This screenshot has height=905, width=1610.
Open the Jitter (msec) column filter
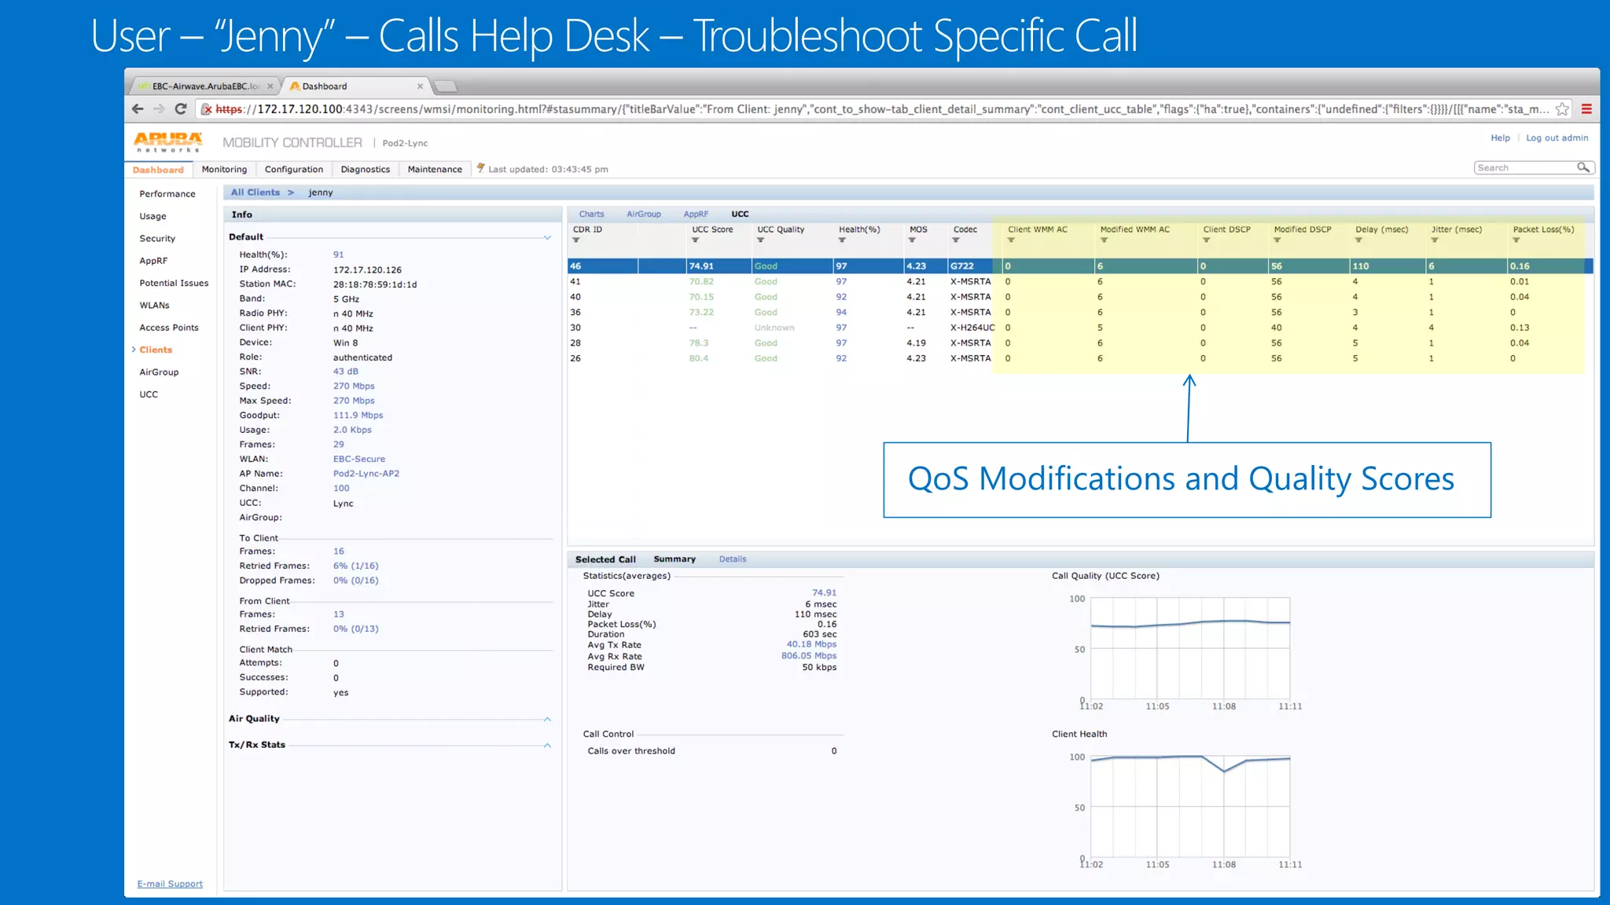1435,240
